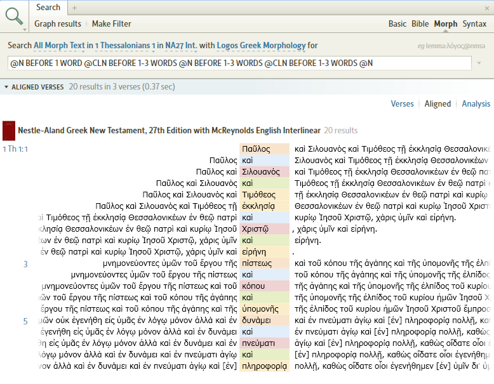Click the 20 results in 3 verses summary
This screenshot has height=384, width=494.
[122, 86]
